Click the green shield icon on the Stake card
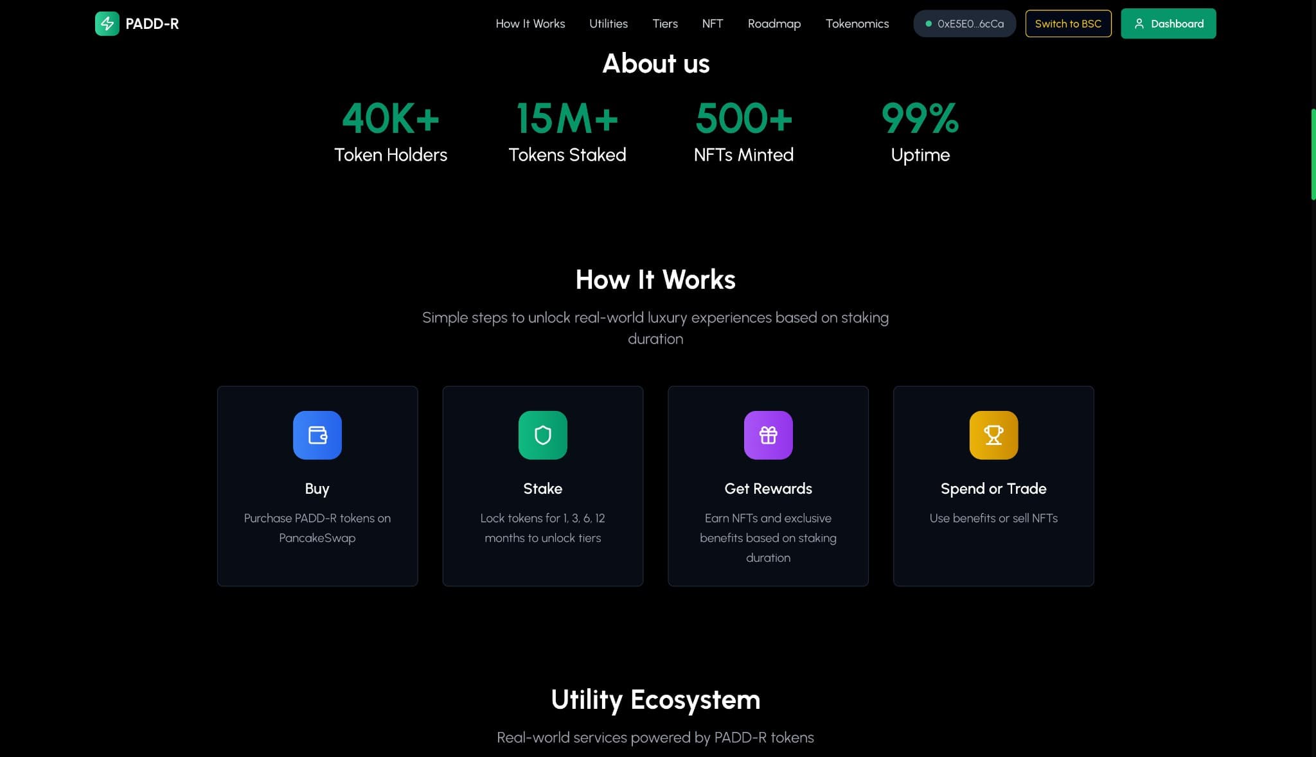This screenshot has width=1316, height=757. (543, 435)
